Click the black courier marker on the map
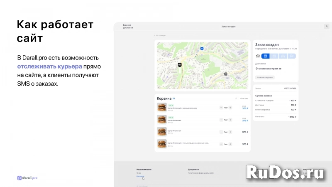Screen dimensions: 332x187 pos(180,65)
